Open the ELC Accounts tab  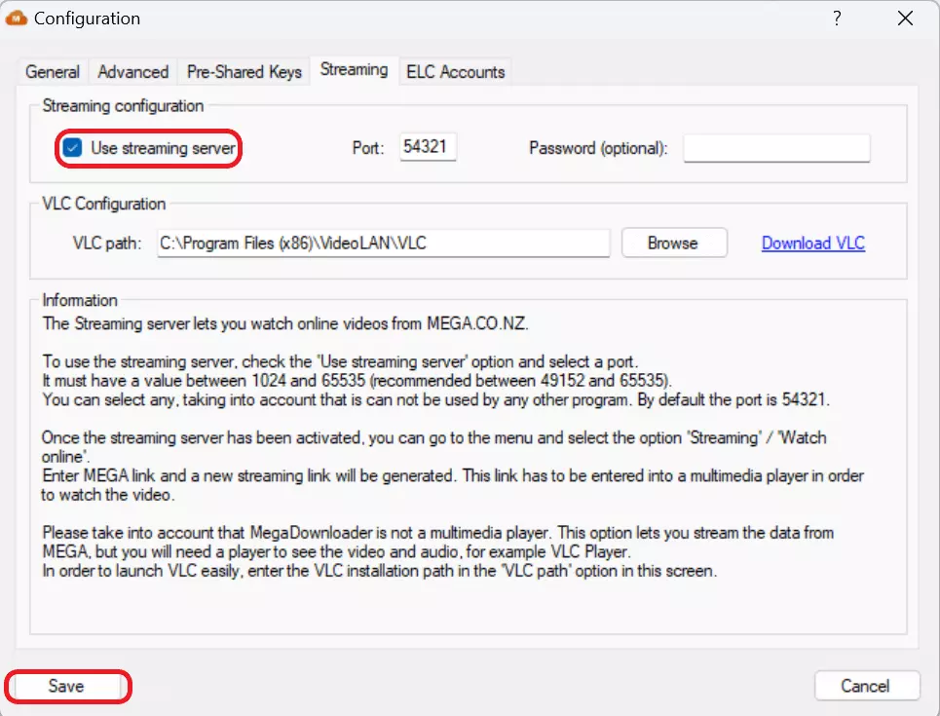(456, 72)
